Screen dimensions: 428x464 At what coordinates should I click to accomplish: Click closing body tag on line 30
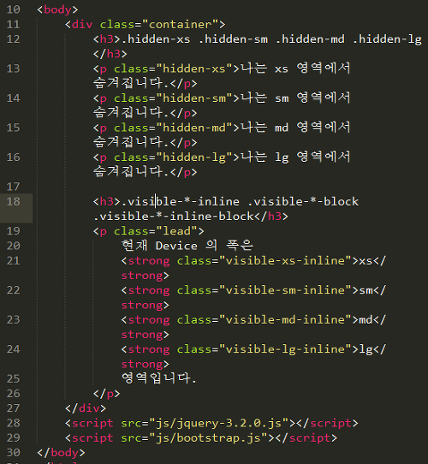tap(61, 453)
